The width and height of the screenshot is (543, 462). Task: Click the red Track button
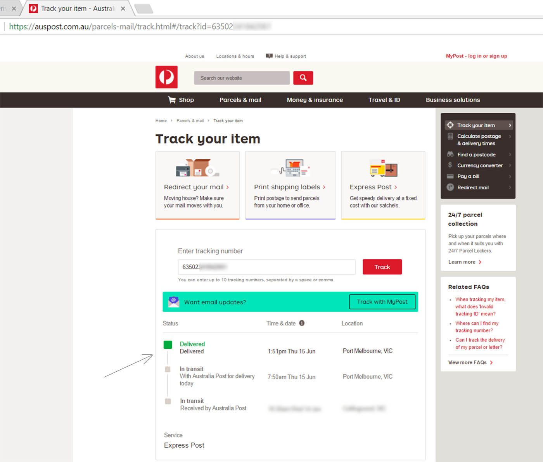pos(382,267)
